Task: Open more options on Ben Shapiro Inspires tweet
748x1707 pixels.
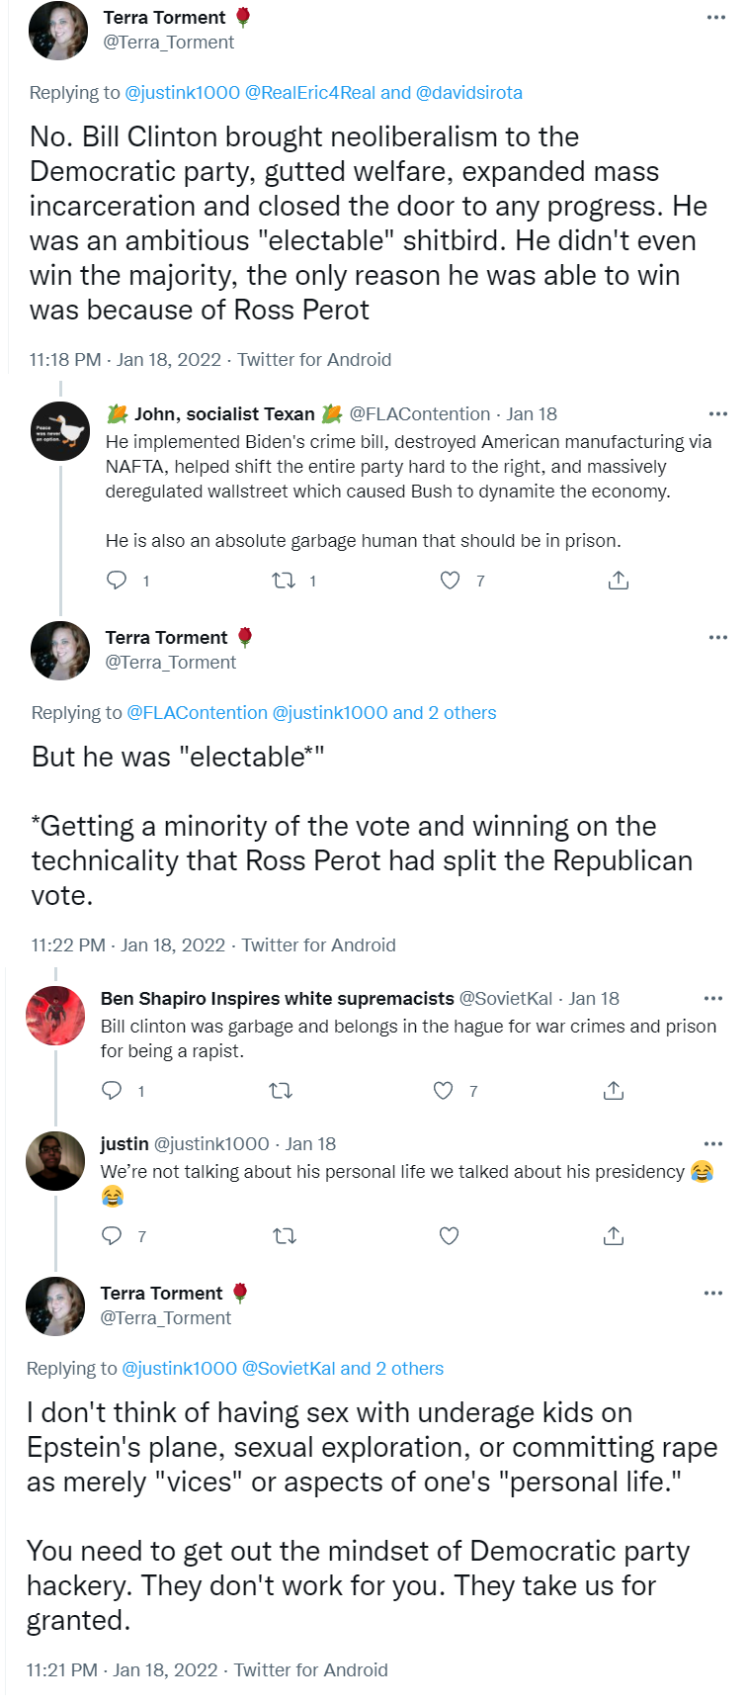Action: (713, 998)
